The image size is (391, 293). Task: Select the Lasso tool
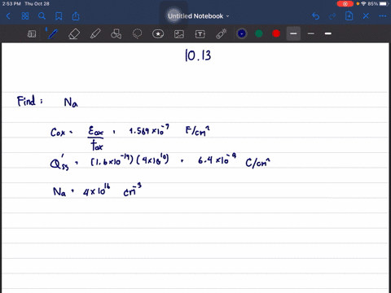tap(137, 34)
